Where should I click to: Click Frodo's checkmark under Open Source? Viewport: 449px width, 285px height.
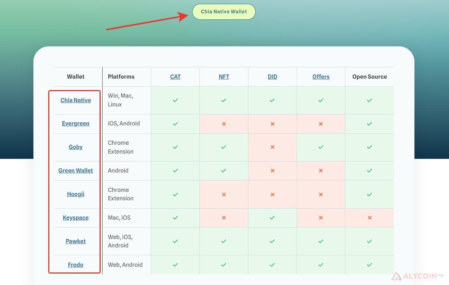point(369,264)
